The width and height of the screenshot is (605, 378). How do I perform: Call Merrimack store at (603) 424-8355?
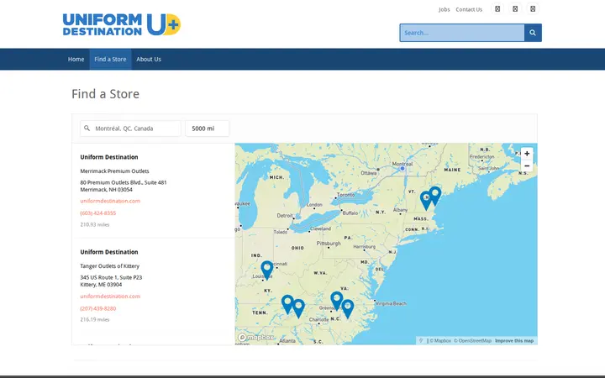(98, 213)
